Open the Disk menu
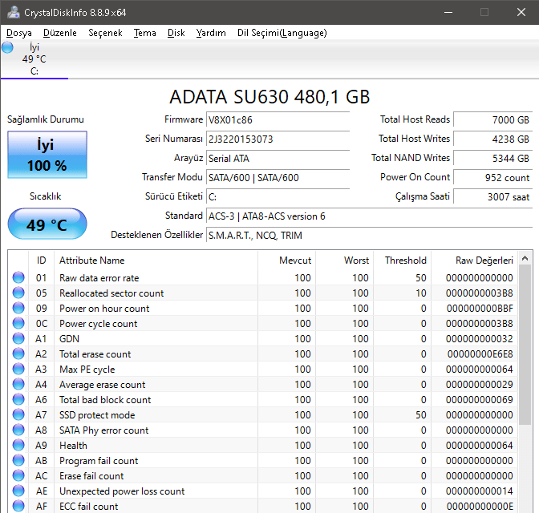Screen dimensions: 539x513 click(x=176, y=33)
